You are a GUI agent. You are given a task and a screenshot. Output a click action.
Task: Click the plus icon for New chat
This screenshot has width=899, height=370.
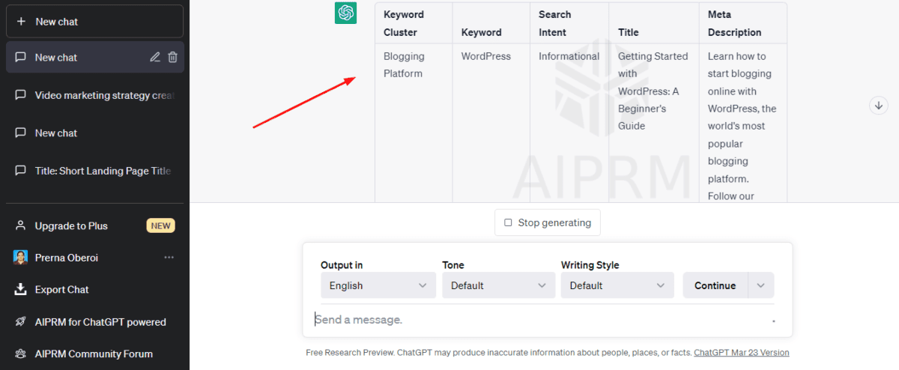click(x=21, y=22)
